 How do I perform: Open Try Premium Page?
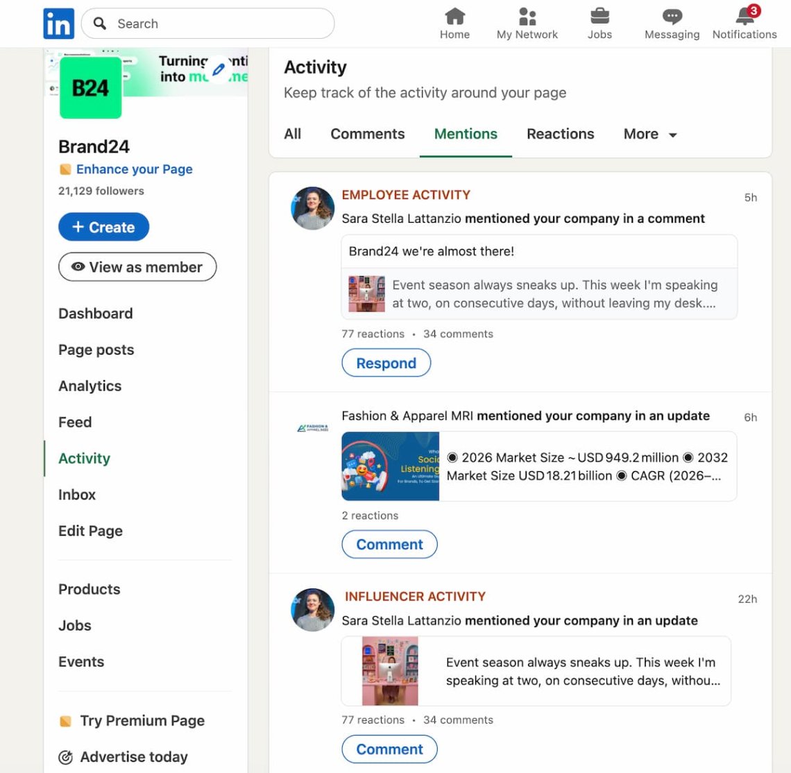point(142,720)
